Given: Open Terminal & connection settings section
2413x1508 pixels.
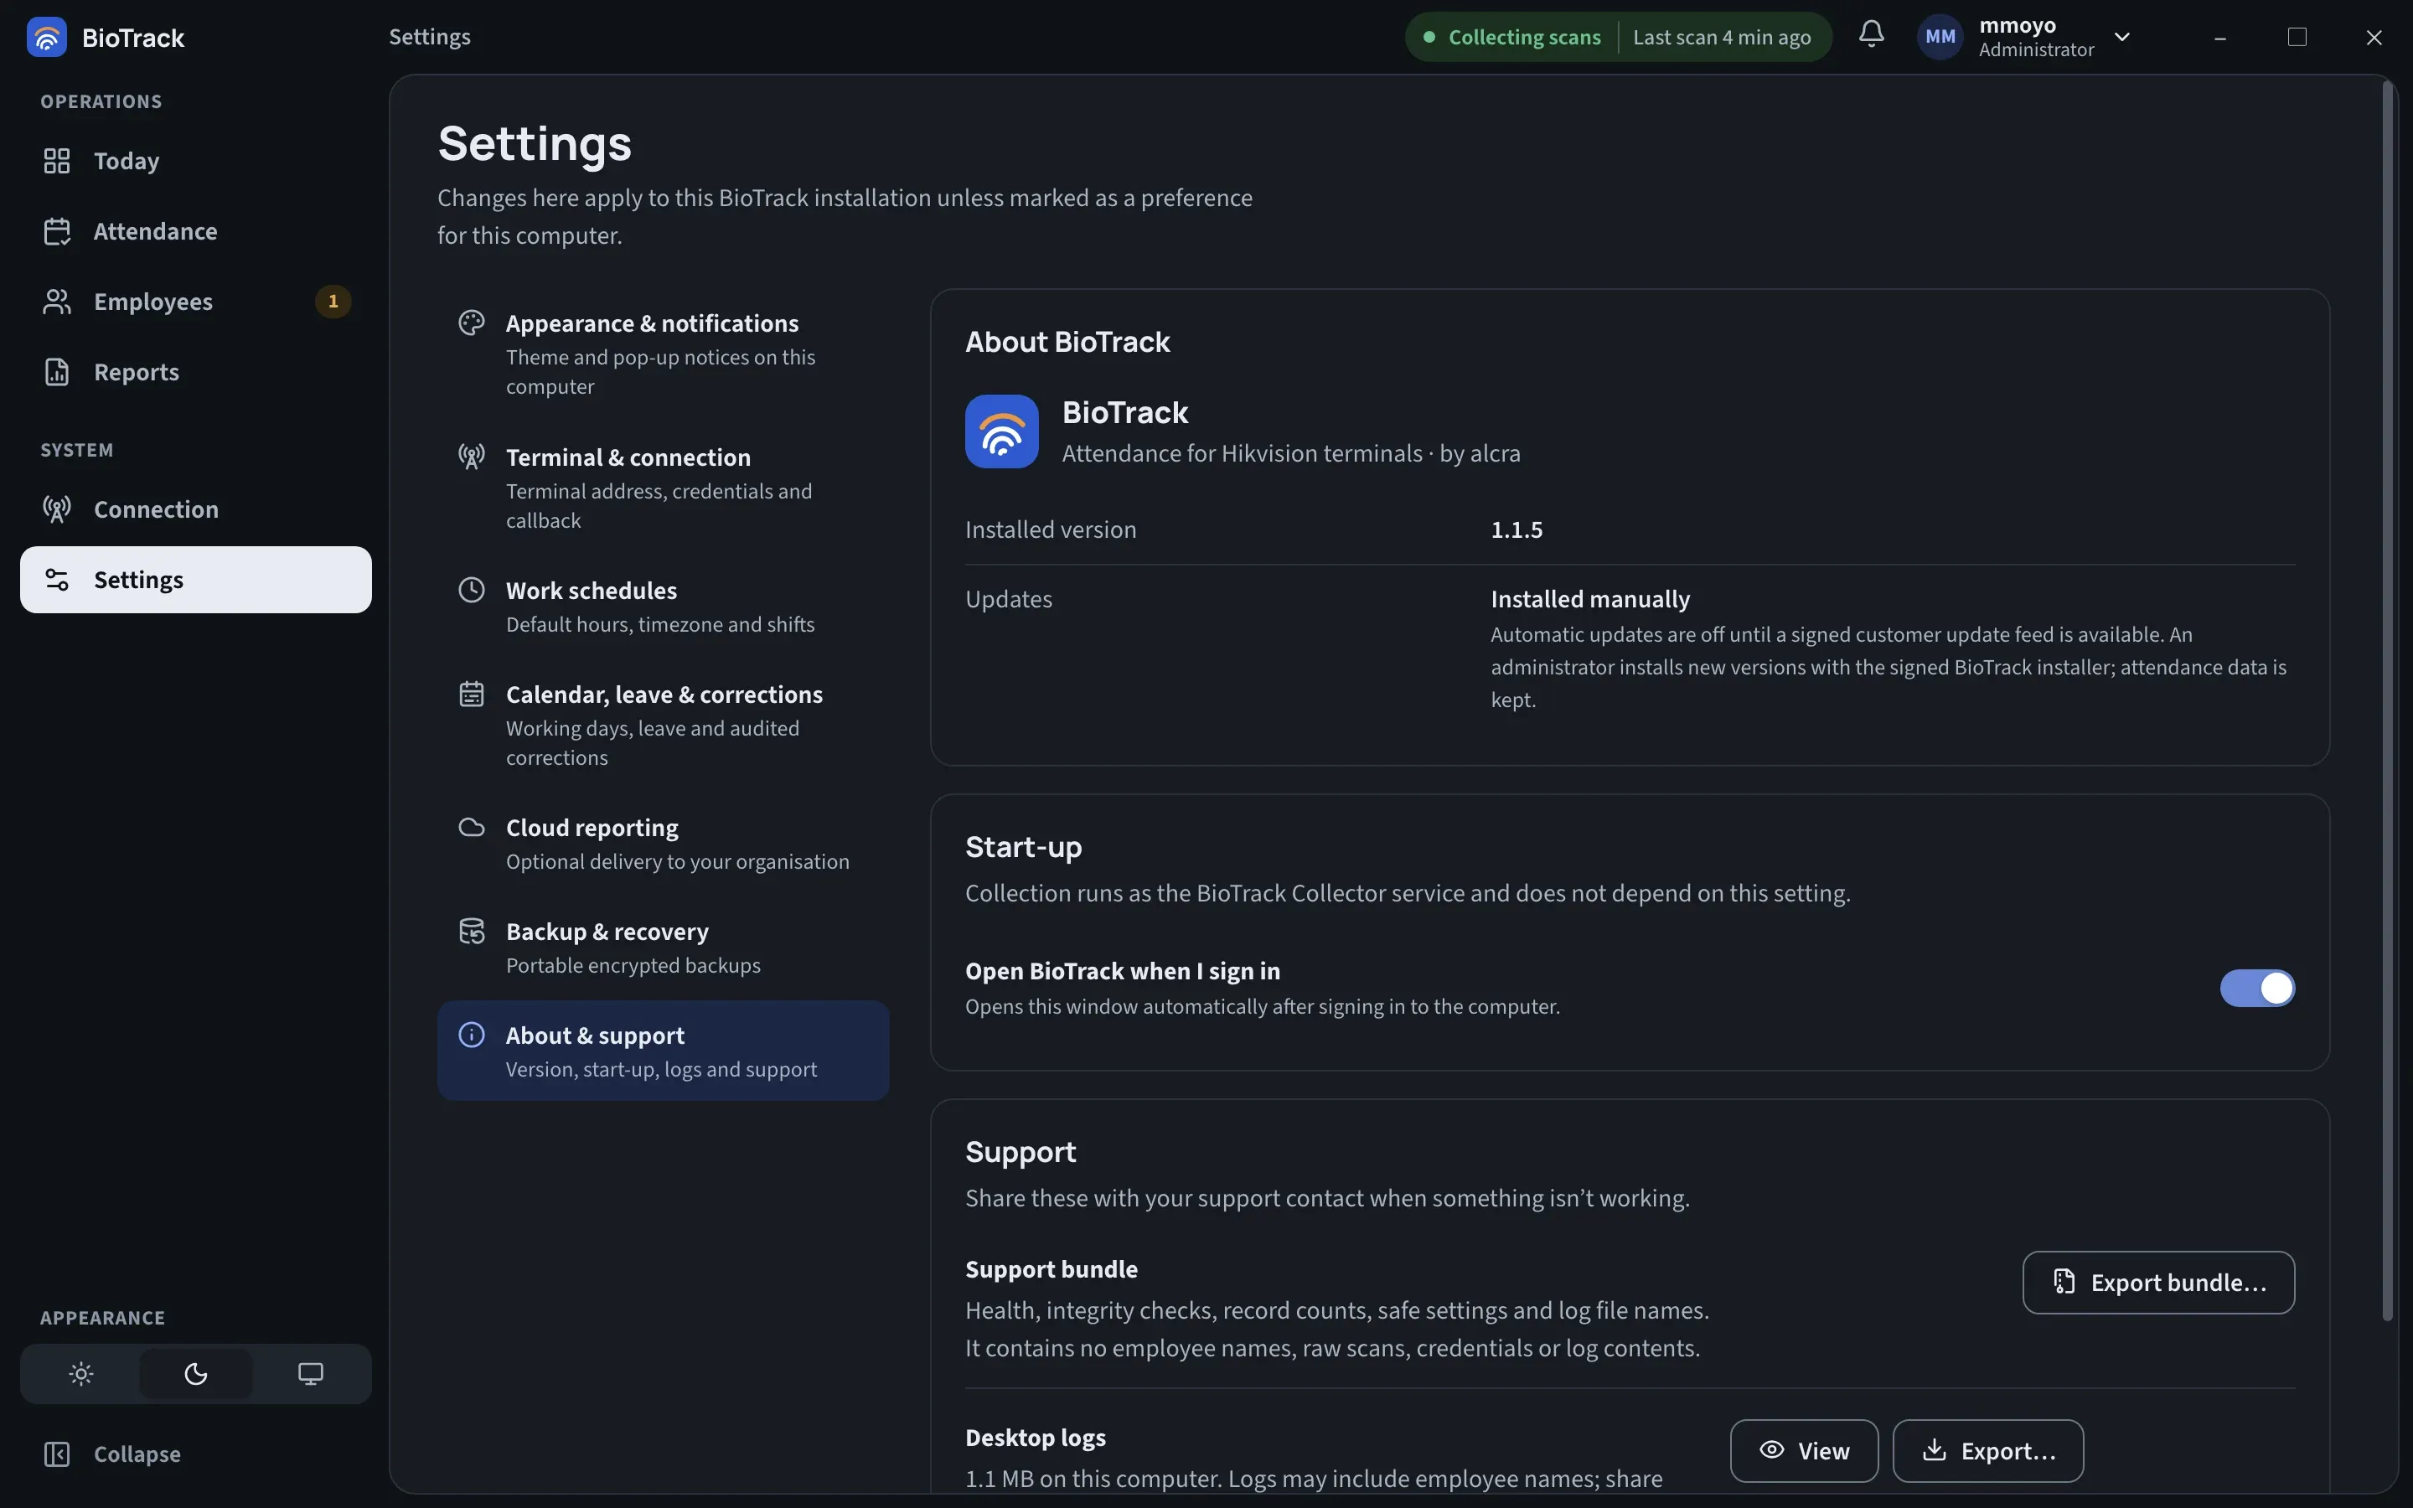Looking at the screenshot, I should (x=663, y=487).
